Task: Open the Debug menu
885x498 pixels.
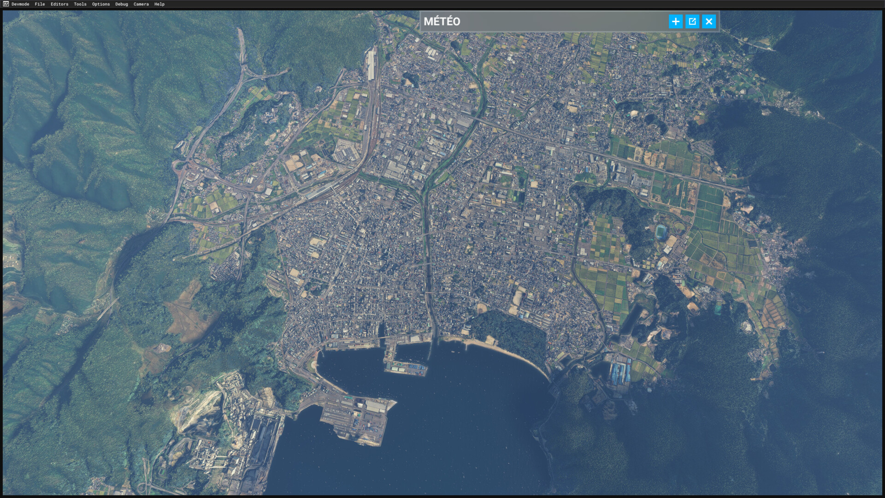Action: [x=122, y=4]
